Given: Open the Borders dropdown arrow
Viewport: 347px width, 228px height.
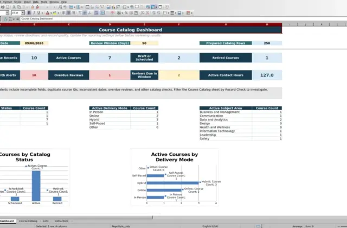Looking at the screenshot, I should point(169,13).
